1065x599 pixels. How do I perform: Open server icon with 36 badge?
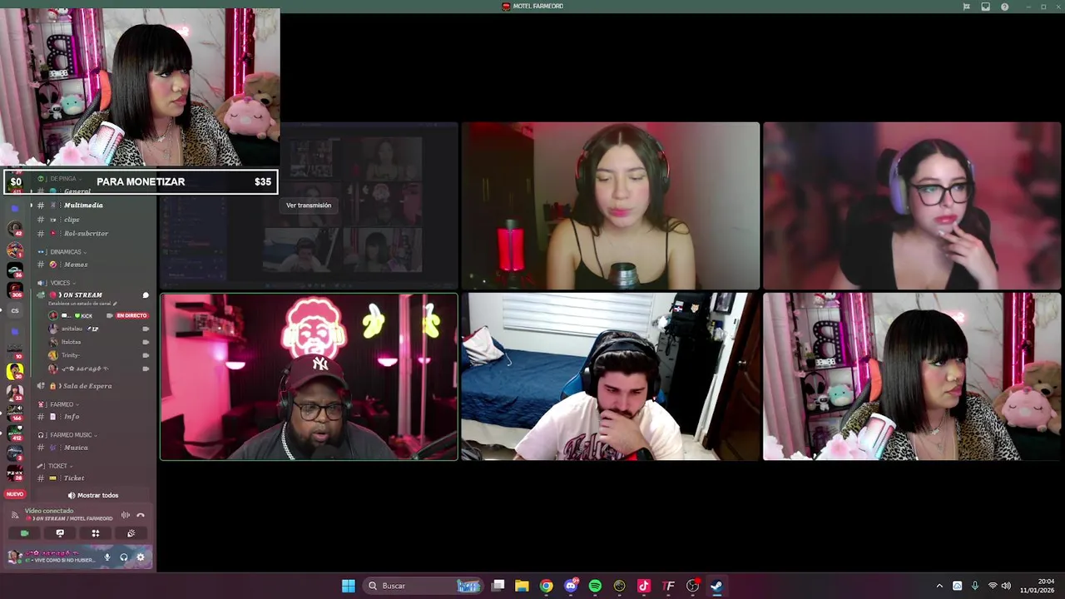tap(15, 270)
